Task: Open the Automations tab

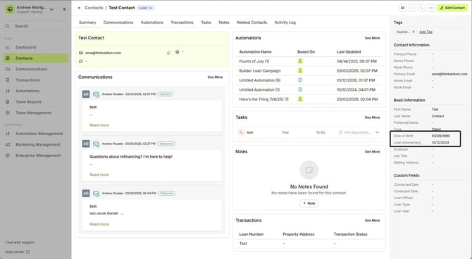Action: pyautogui.click(x=152, y=23)
